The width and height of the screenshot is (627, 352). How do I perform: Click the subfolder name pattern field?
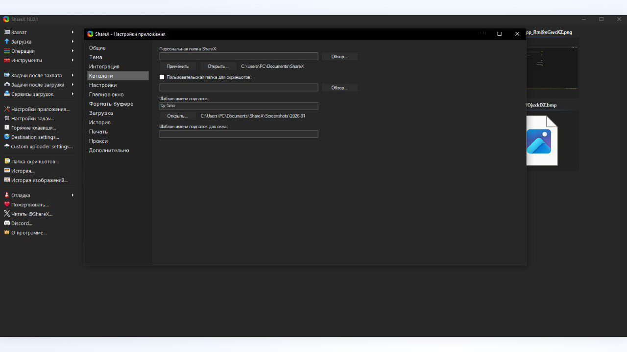coord(239,106)
